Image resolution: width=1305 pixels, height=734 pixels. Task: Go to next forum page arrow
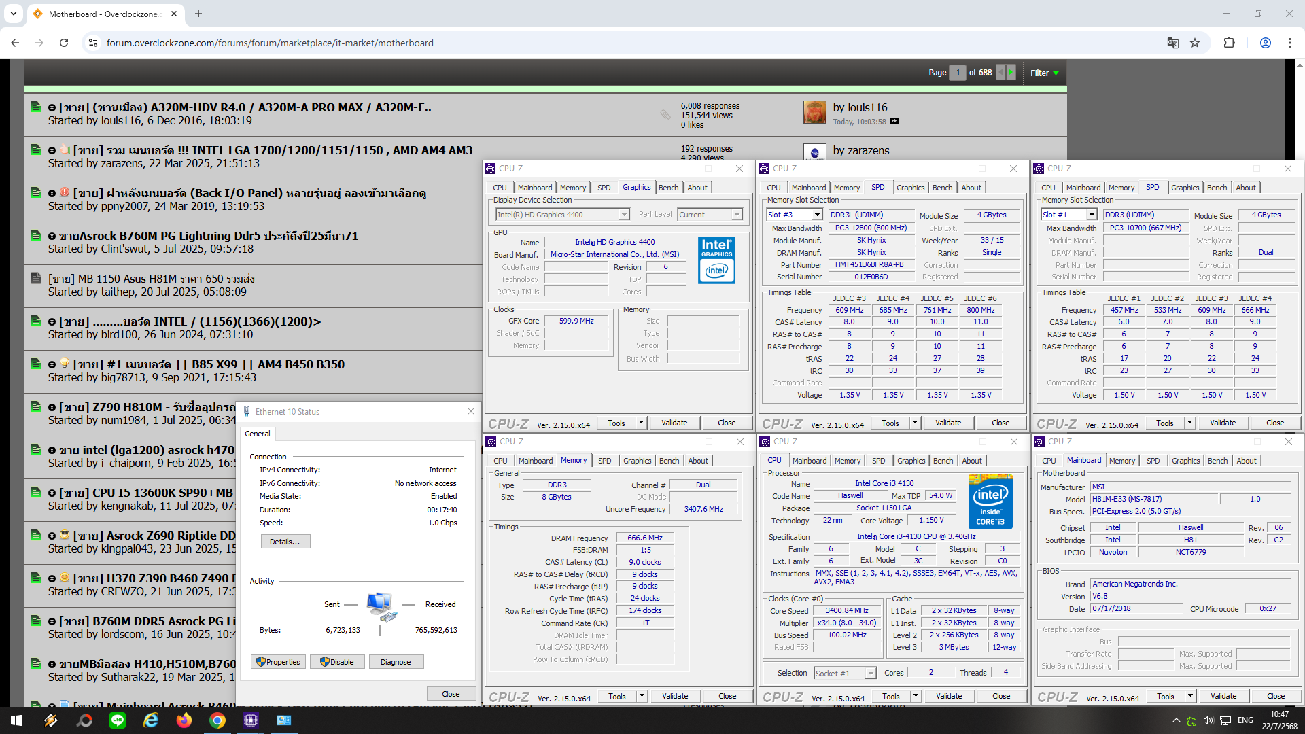click(1011, 73)
